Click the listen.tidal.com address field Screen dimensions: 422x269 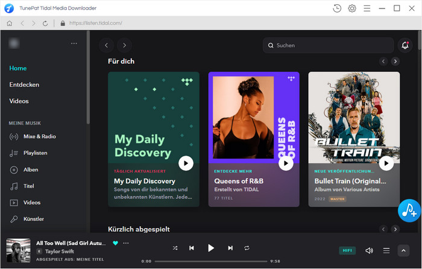point(95,23)
